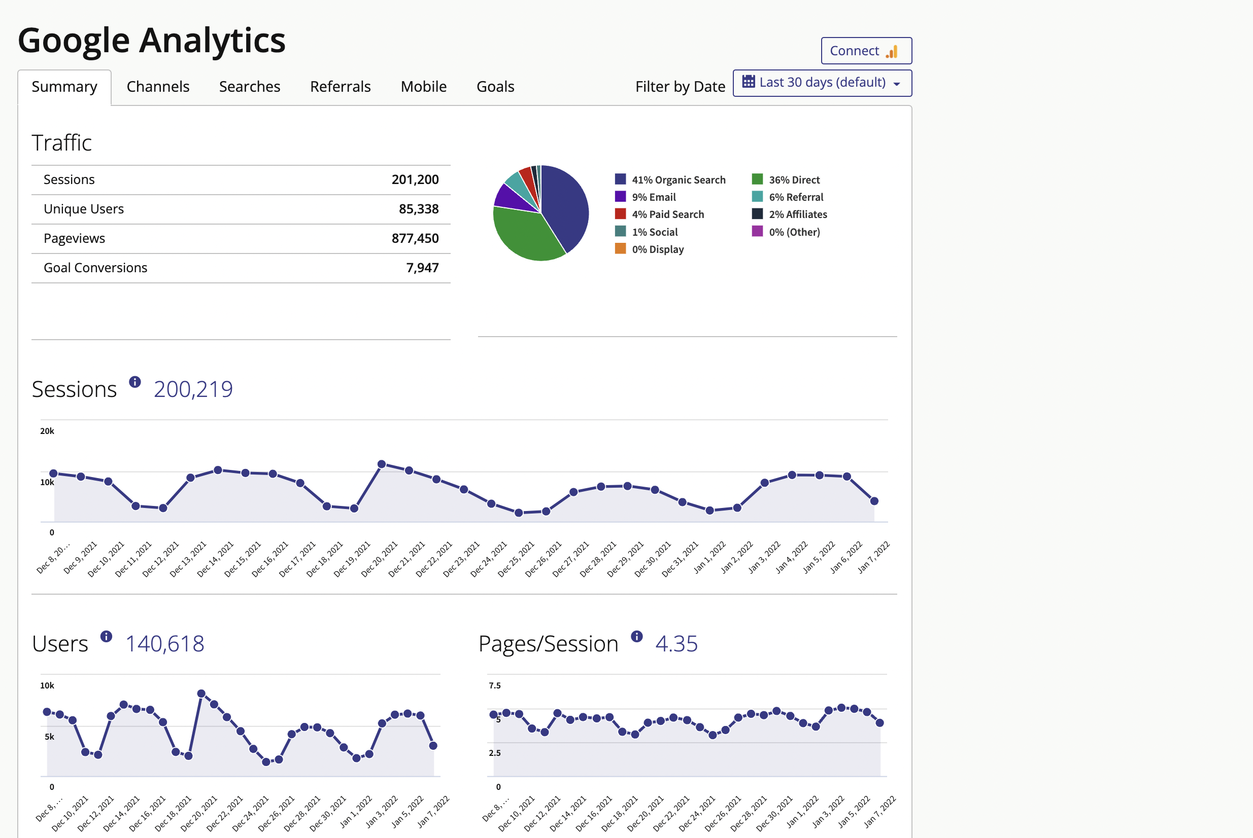Click the 'Goal Conversions' row label
The width and height of the screenshot is (1253, 838).
(95, 268)
